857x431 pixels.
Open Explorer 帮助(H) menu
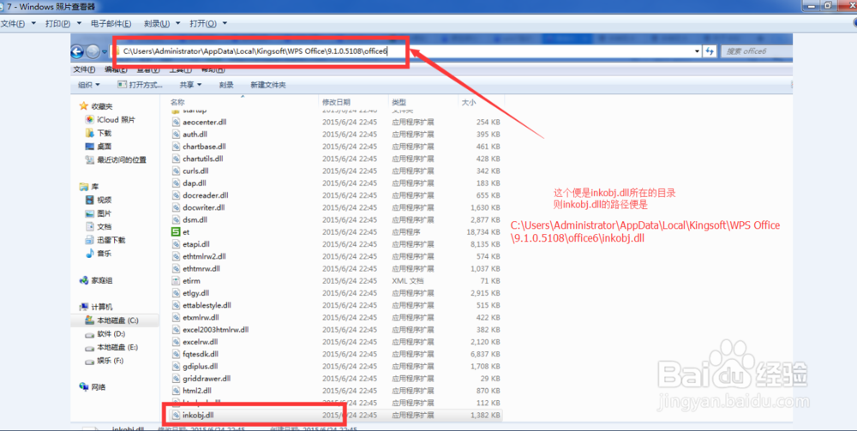(x=213, y=69)
